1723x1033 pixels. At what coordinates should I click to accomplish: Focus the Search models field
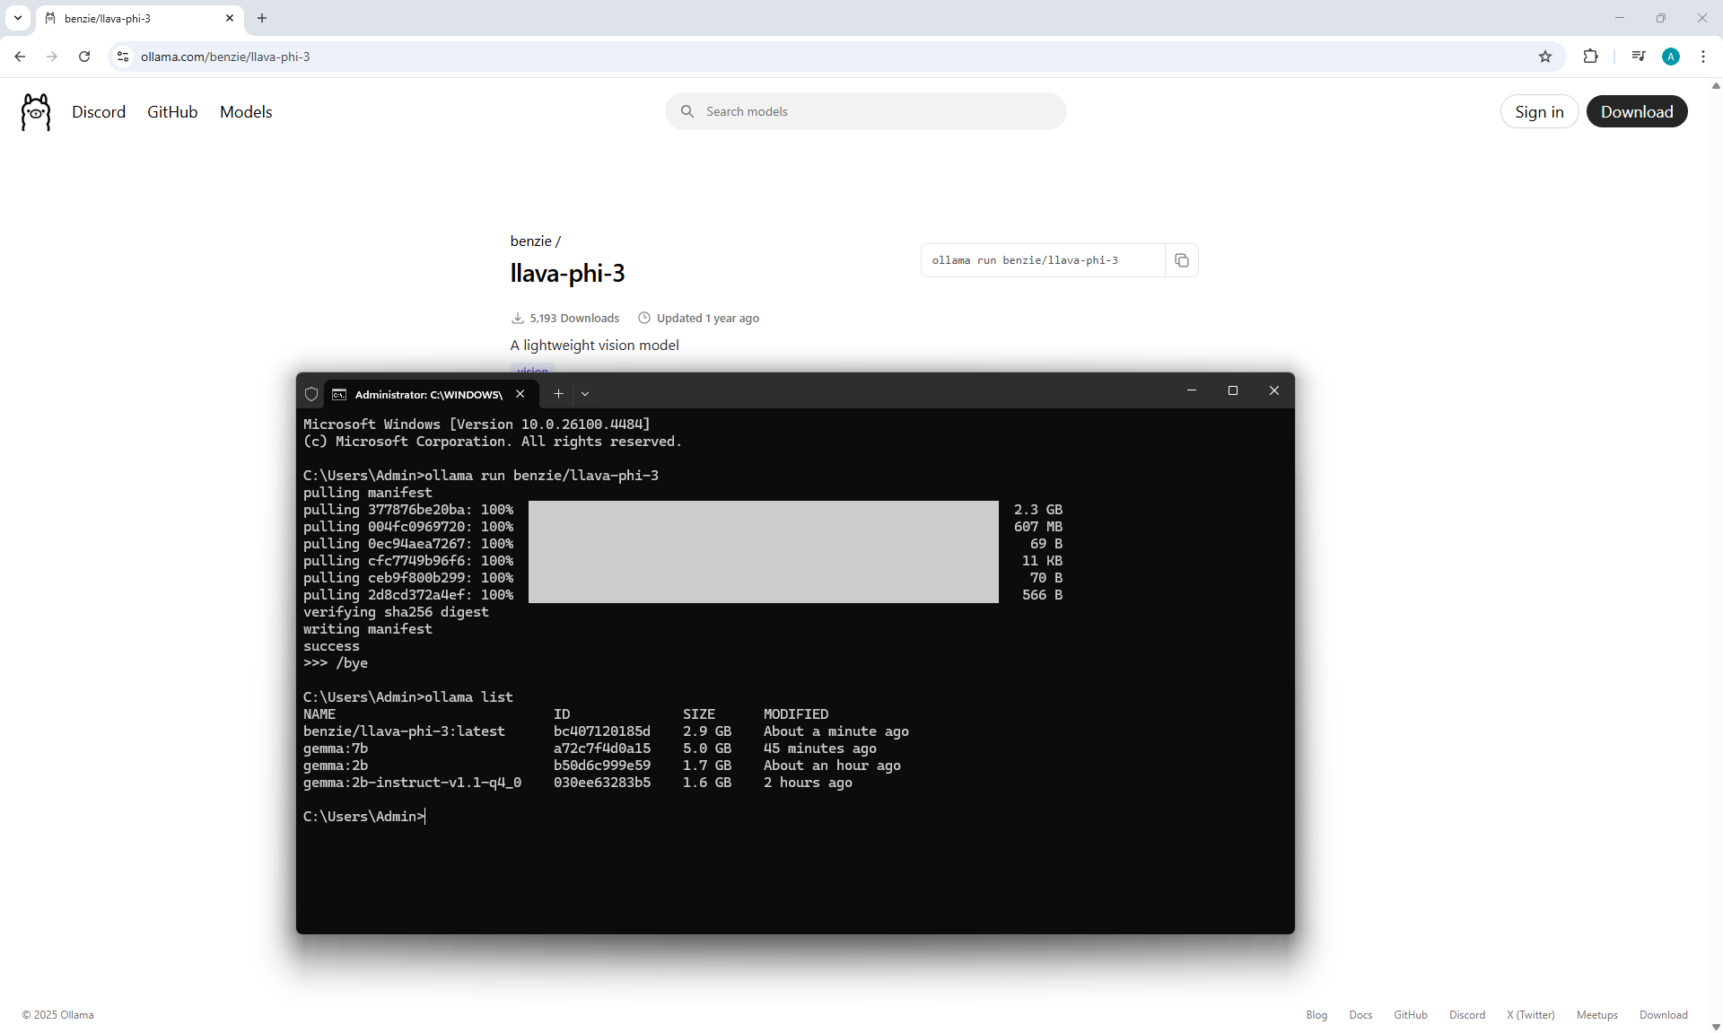pos(865,112)
